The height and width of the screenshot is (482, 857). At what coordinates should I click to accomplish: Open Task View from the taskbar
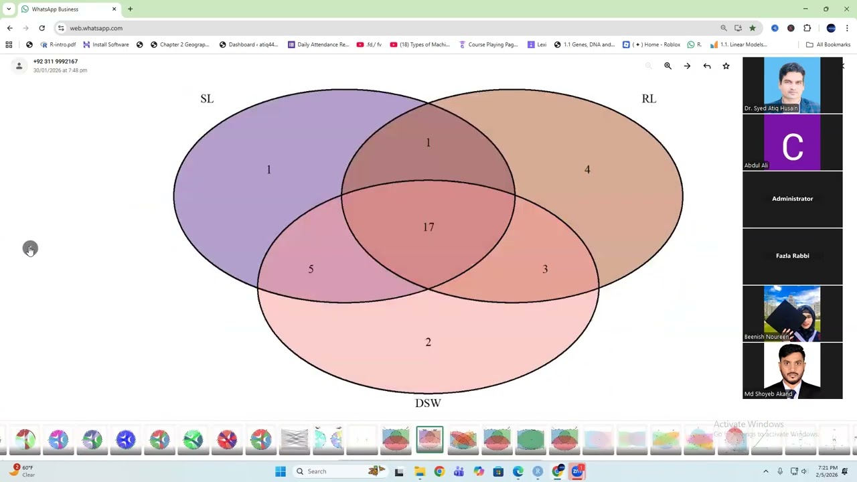coord(399,471)
